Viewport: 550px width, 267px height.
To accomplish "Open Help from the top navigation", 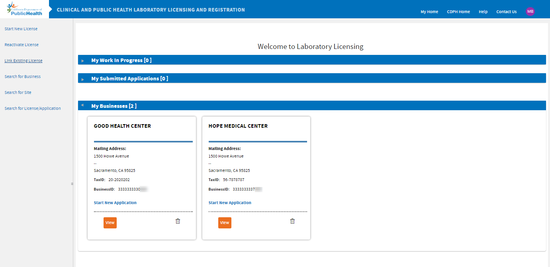I will tap(483, 12).
